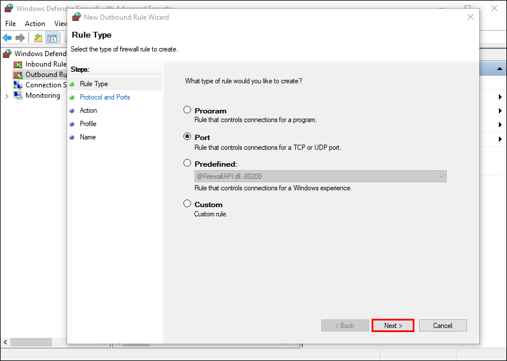This screenshot has height=361, width=507.
Task: Pick the Custom rule radio button
Action: pyautogui.click(x=187, y=204)
